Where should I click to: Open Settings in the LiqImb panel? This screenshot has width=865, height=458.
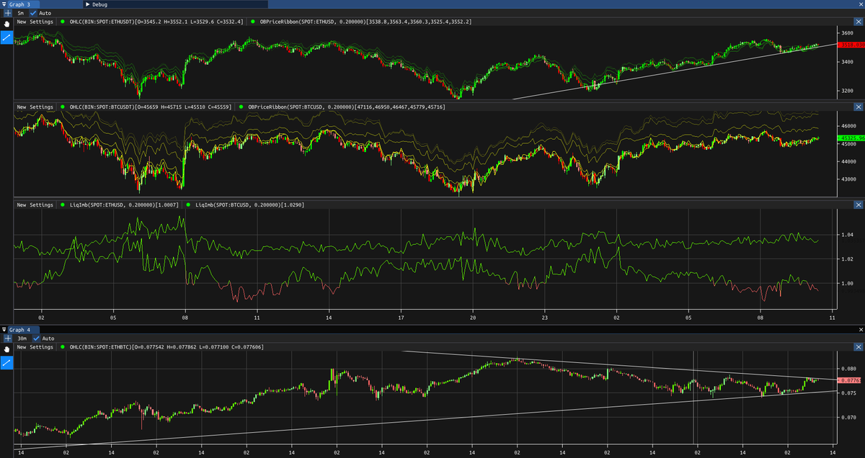point(41,205)
